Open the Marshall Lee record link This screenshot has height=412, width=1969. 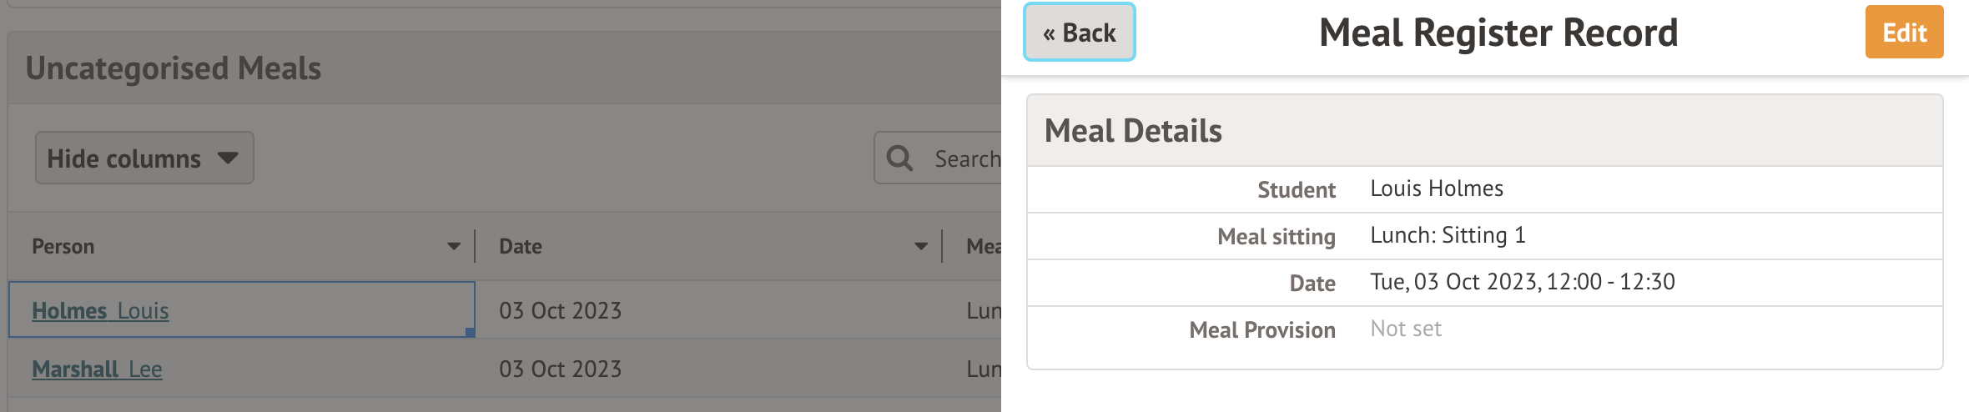tap(97, 369)
